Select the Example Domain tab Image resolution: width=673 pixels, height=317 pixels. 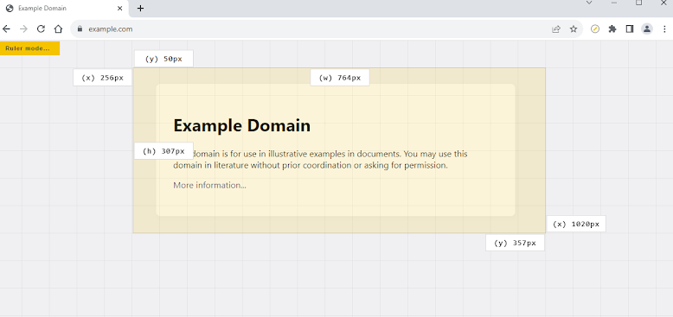coord(64,9)
